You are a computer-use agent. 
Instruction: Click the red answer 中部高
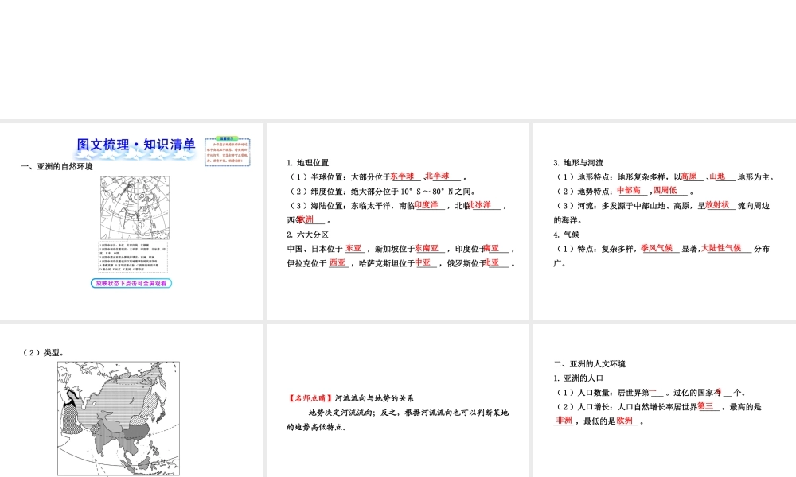click(x=629, y=190)
